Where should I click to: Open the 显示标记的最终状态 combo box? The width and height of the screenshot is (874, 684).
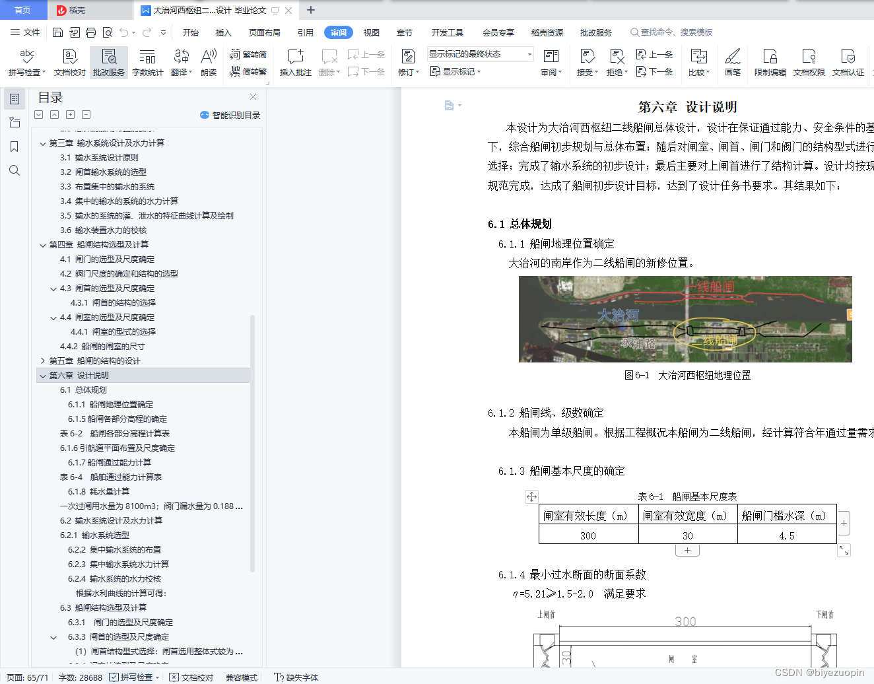point(480,54)
